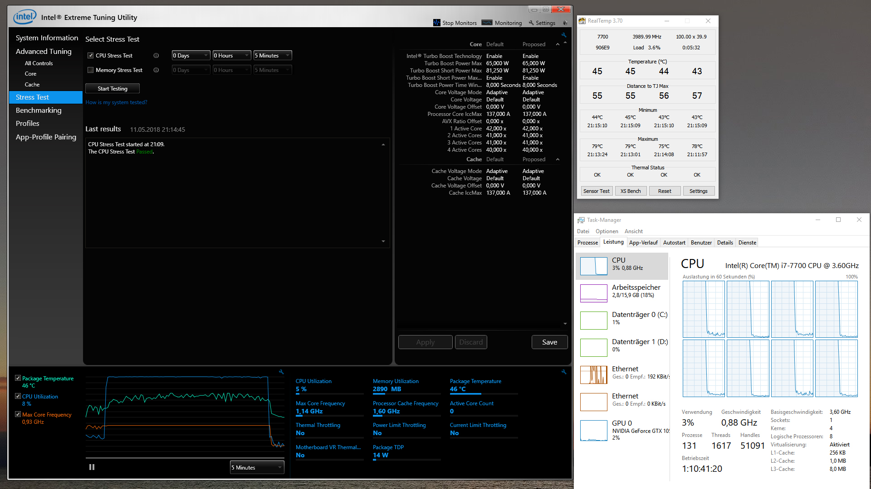Switch to the Benchmarking section

point(39,110)
